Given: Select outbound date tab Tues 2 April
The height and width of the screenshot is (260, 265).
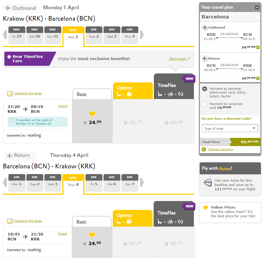Looking at the screenshot, I should click(x=94, y=35).
